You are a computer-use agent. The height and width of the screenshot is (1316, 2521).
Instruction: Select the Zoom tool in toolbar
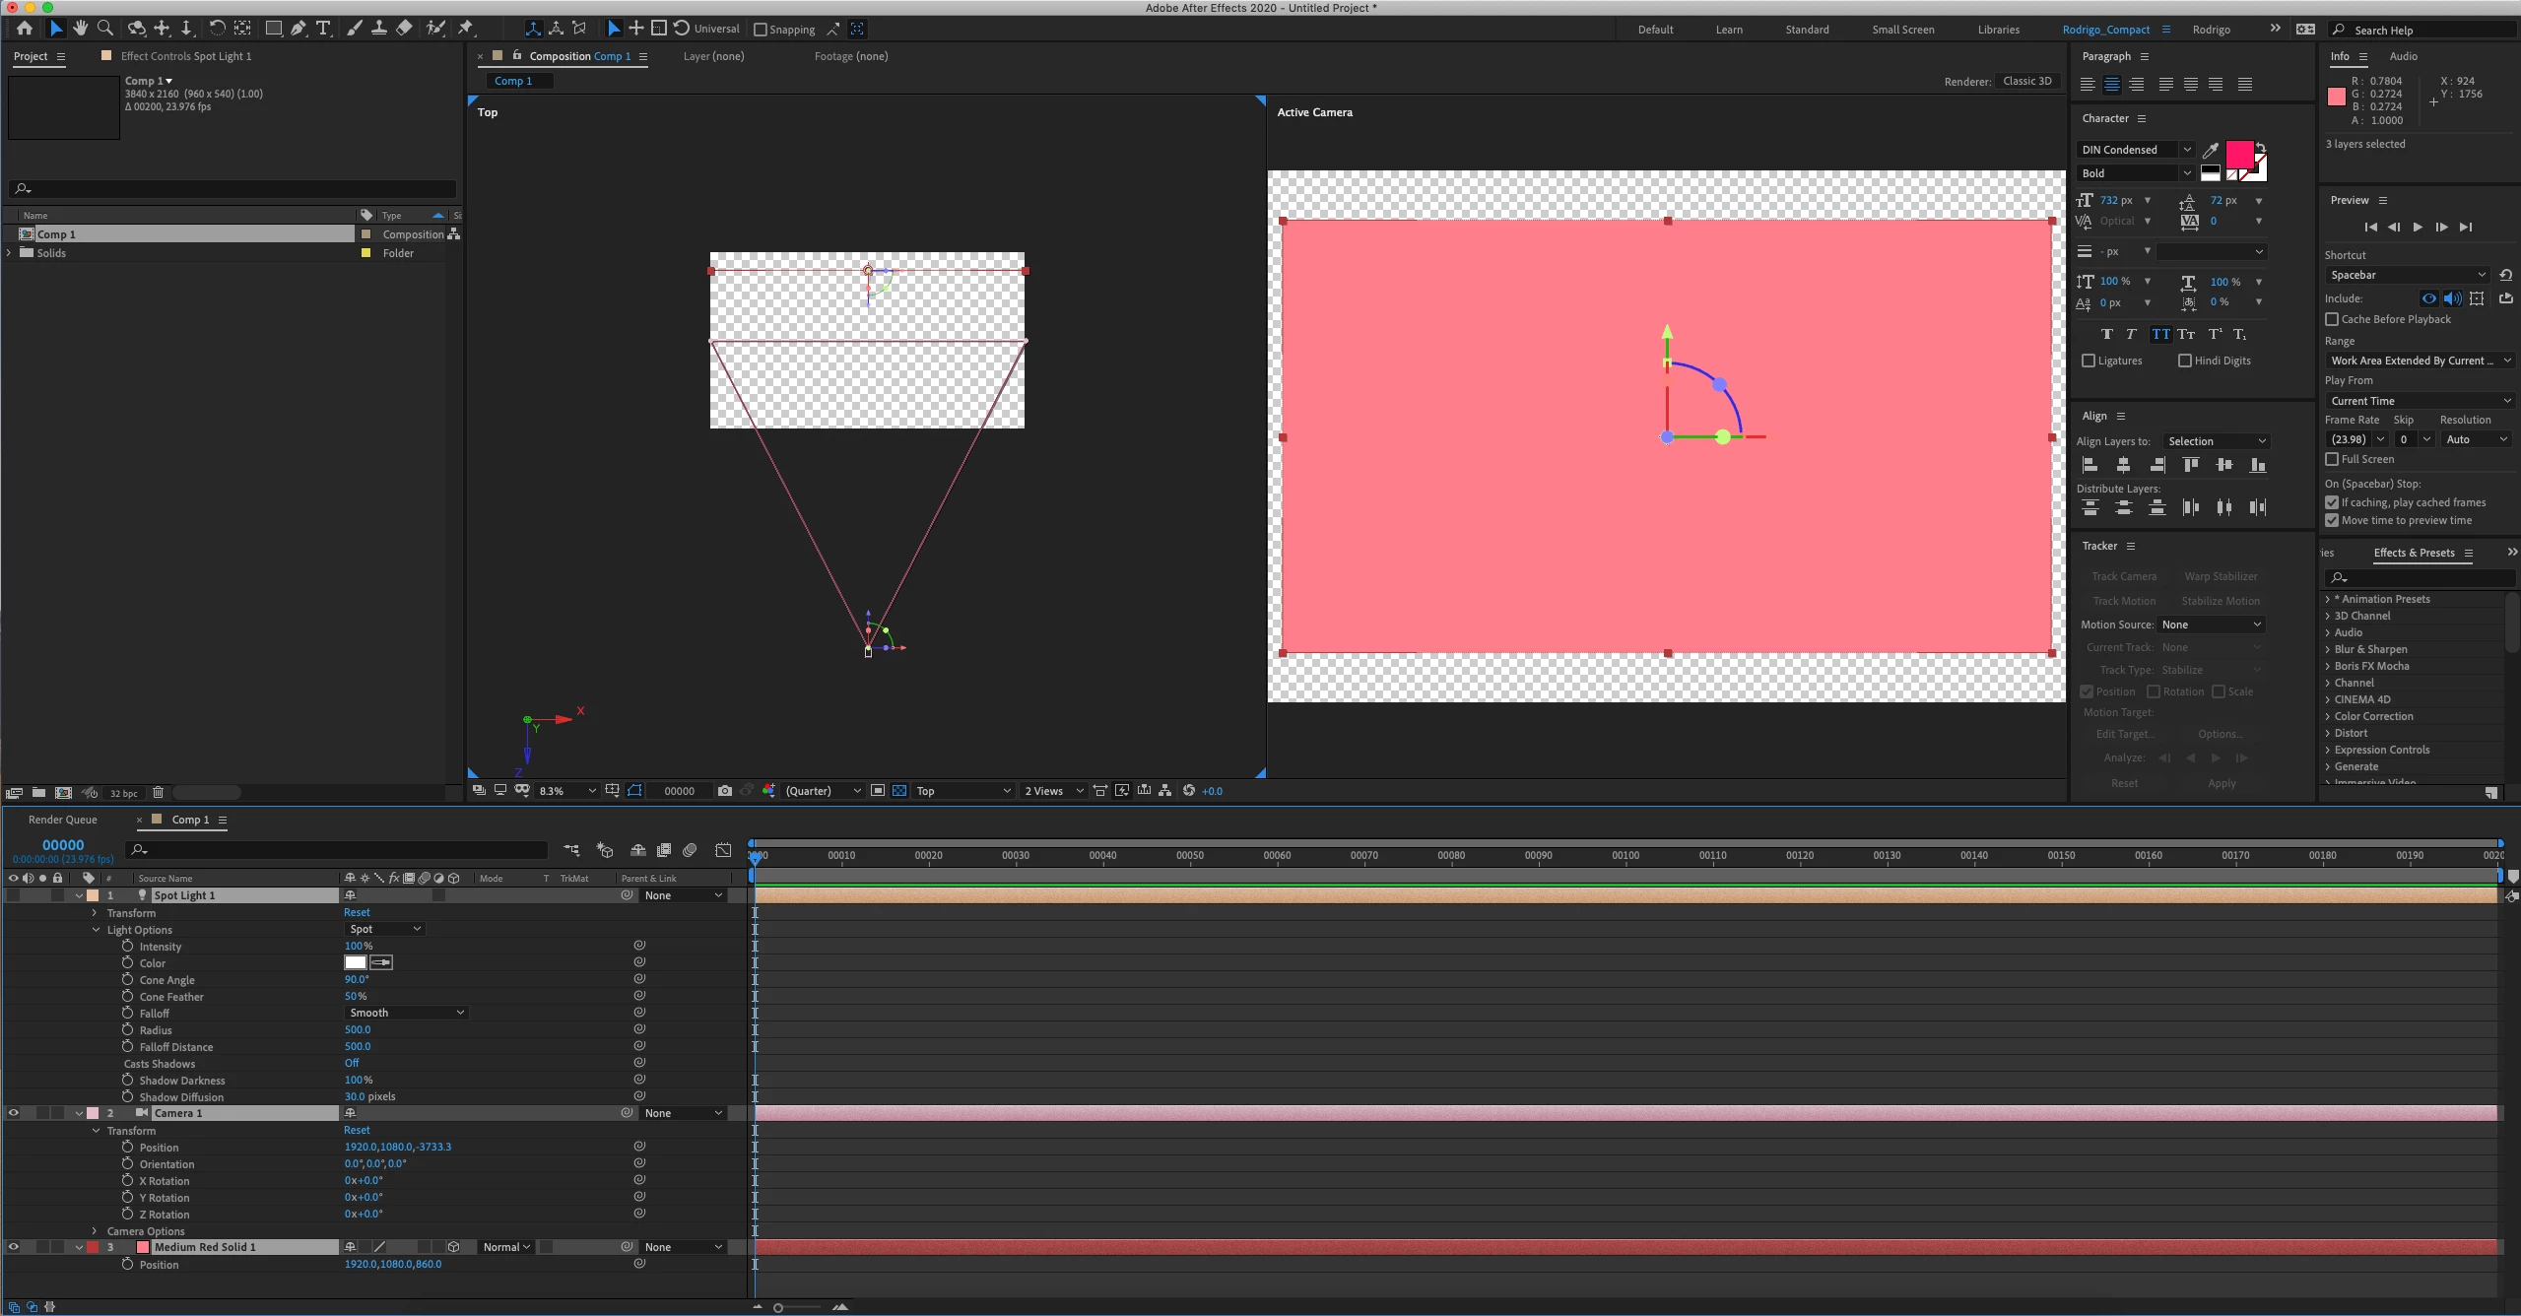(x=105, y=29)
